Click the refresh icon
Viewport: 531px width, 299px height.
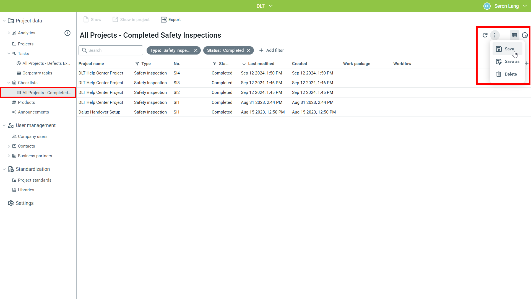(485, 35)
